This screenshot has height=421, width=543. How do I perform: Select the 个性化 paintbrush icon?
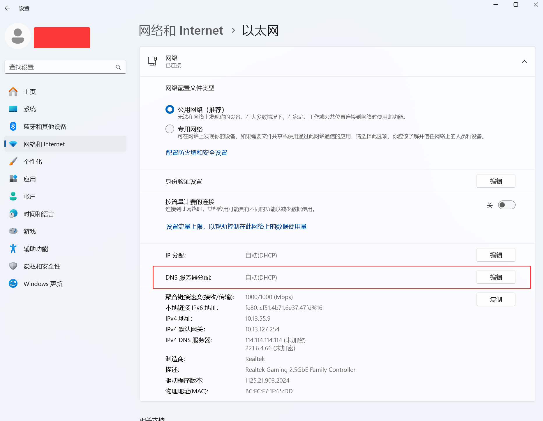13,161
